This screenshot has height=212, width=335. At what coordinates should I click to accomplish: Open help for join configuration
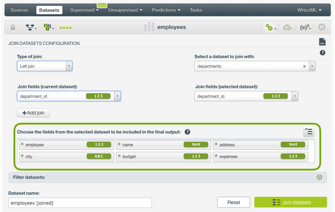323,52
